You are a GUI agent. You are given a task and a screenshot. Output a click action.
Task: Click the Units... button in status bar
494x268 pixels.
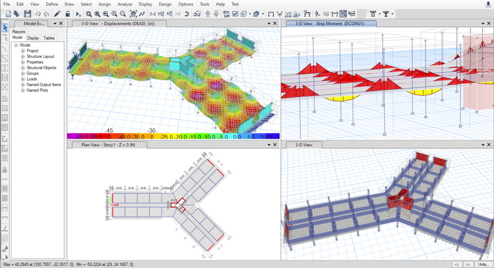[484, 264]
